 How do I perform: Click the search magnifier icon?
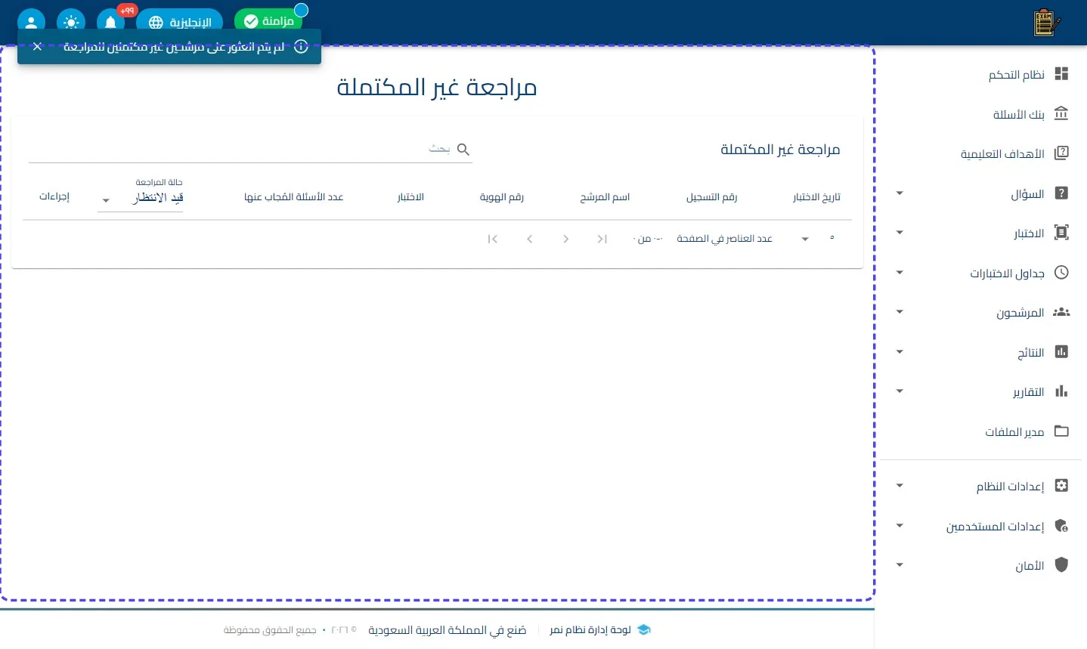[463, 150]
